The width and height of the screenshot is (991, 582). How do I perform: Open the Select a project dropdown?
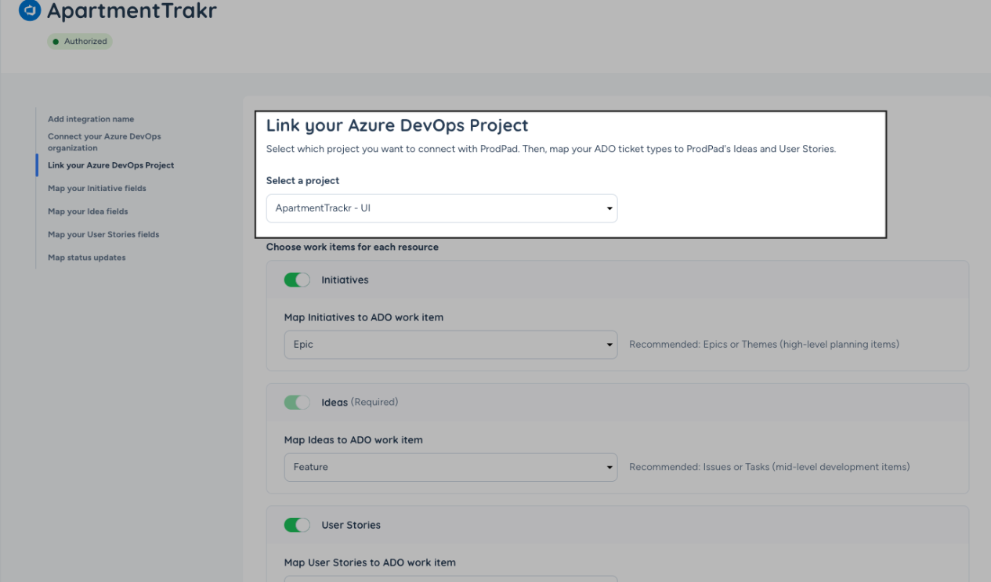point(442,208)
